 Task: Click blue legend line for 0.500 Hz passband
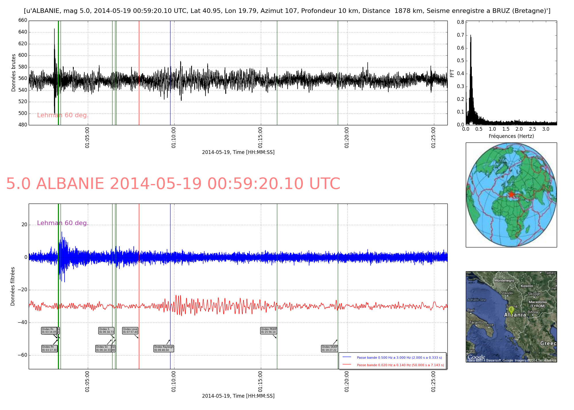[347, 357]
